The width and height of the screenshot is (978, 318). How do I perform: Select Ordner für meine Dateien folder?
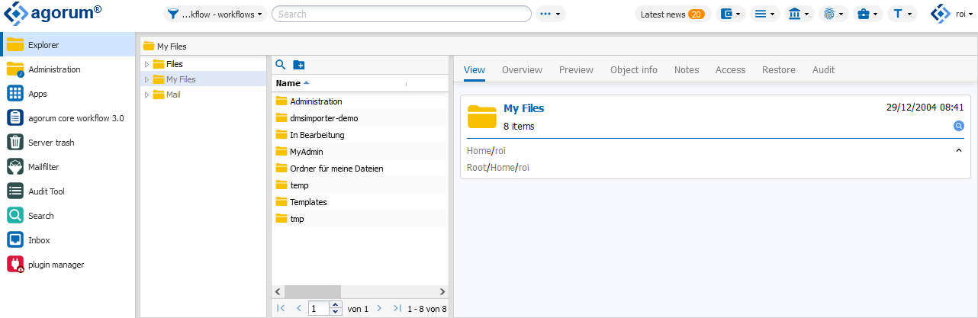tap(360, 168)
